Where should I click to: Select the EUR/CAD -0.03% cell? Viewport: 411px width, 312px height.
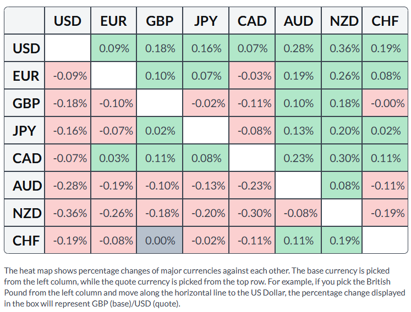pyautogui.click(x=252, y=76)
